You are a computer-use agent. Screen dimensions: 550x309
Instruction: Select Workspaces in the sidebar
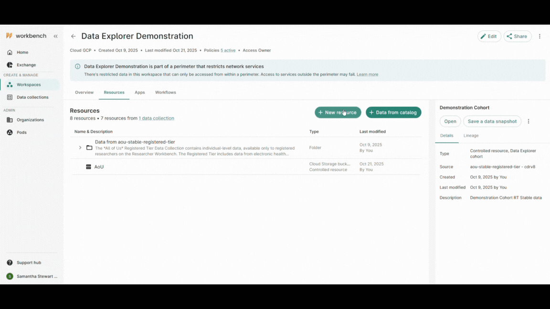pos(30,84)
